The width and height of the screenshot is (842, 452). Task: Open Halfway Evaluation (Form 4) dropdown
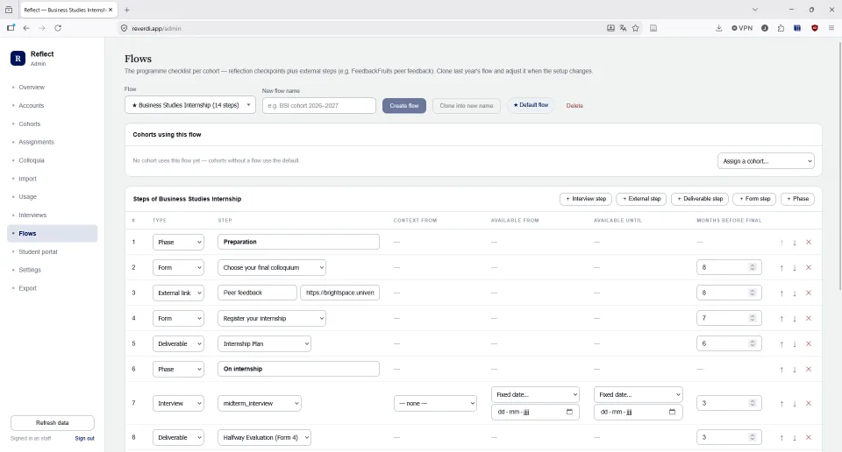click(x=264, y=437)
